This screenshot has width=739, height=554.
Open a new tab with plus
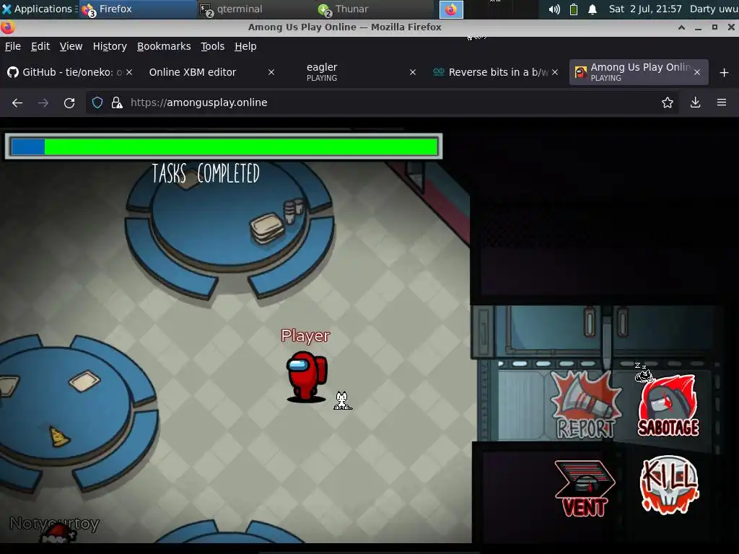(x=725, y=73)
